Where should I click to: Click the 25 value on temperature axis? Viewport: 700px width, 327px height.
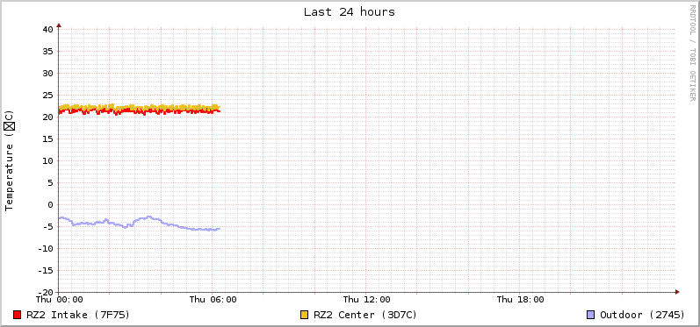[x=48, y=95]
